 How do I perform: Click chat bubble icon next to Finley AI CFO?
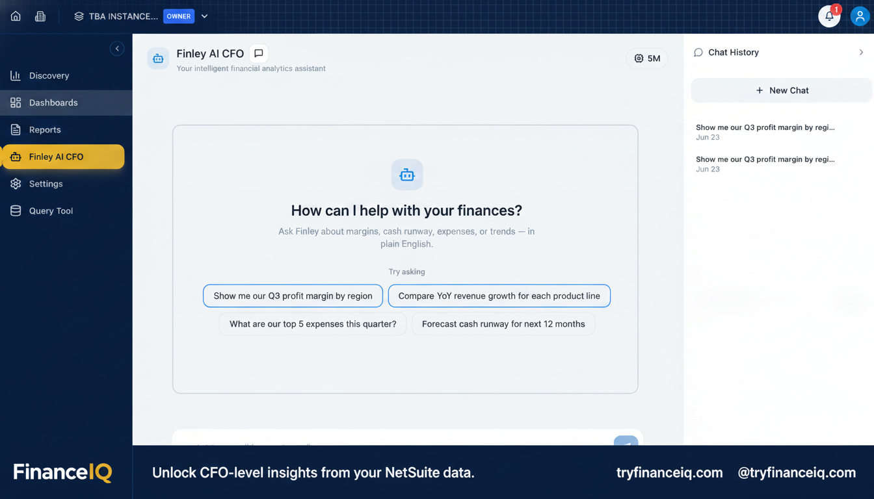259,54
